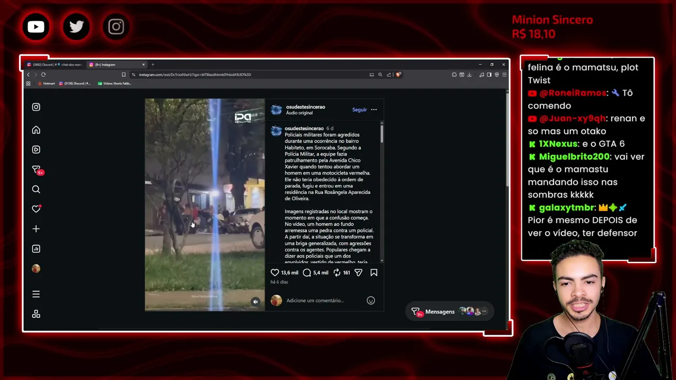Share the reel with the paper plane icon
676x380 pixels.
coord(358,272)
